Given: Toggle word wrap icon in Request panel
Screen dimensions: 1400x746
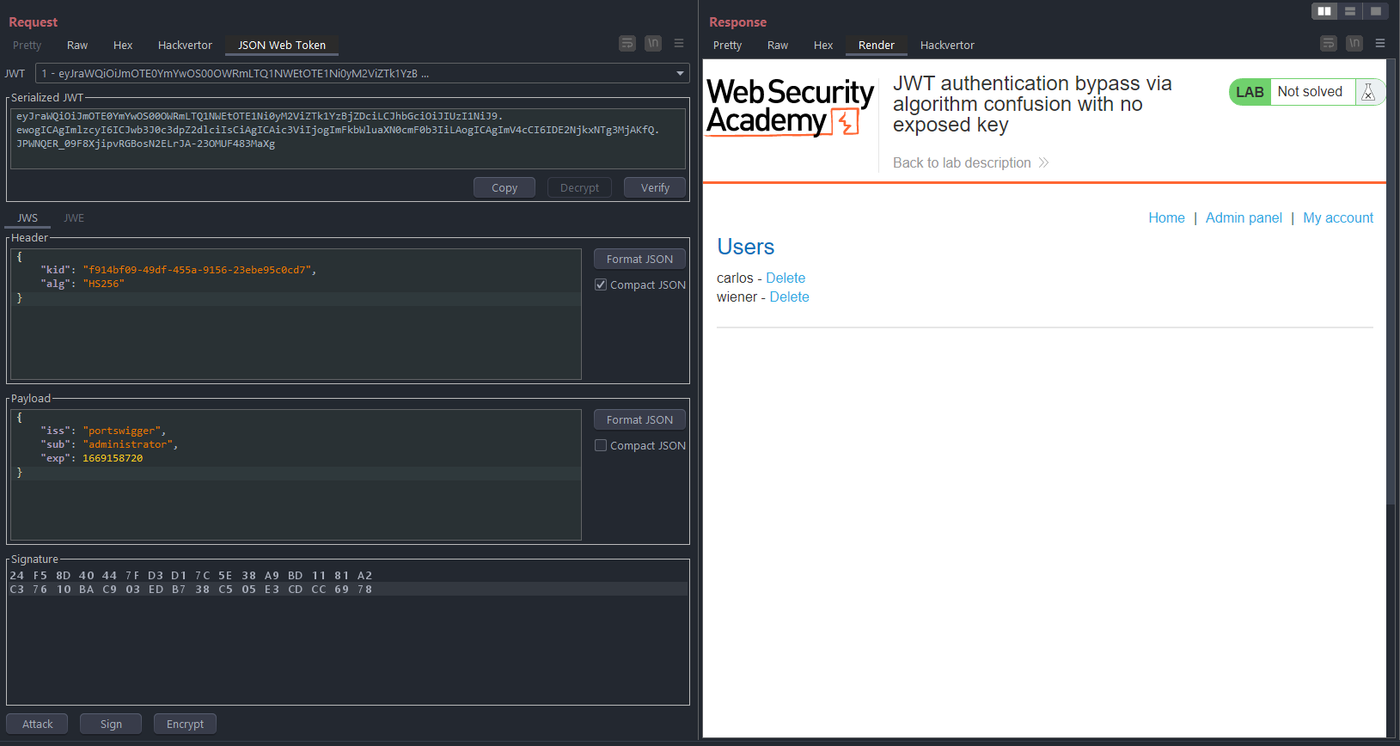Looking at the screenshot, I should point(627,43).
